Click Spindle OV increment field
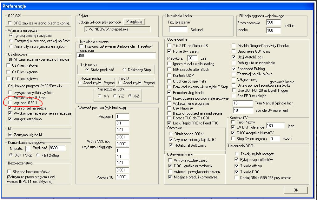The height and width of the screenshot is (200, 317). coord(243,110)
